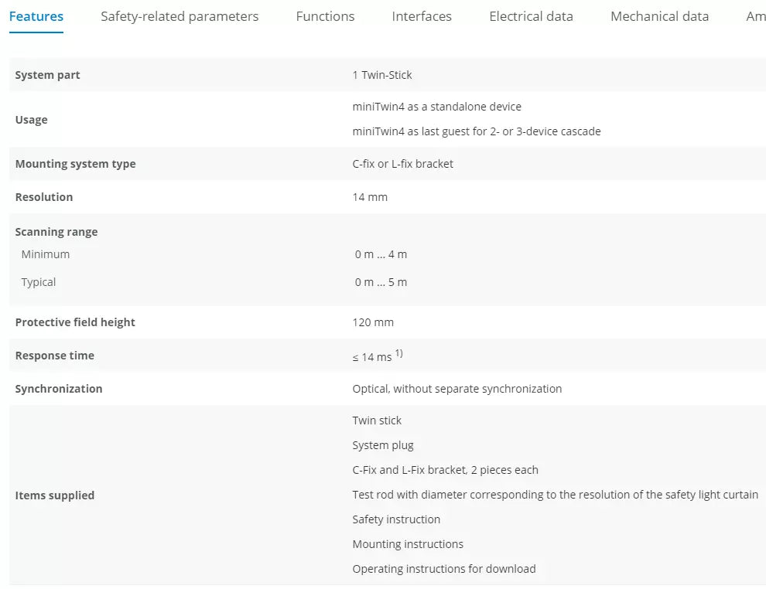This screenshot has height=589, width=766.
Task: Click the Items supplied row label
Action: click(x=54, y=495)
